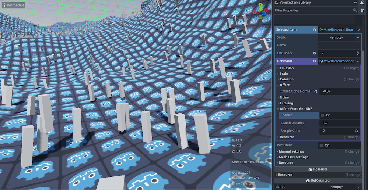The height and width of the screenshot is (190, 368).
Task: Expand the Mesh LOD settings section
Action: point(318,157)
